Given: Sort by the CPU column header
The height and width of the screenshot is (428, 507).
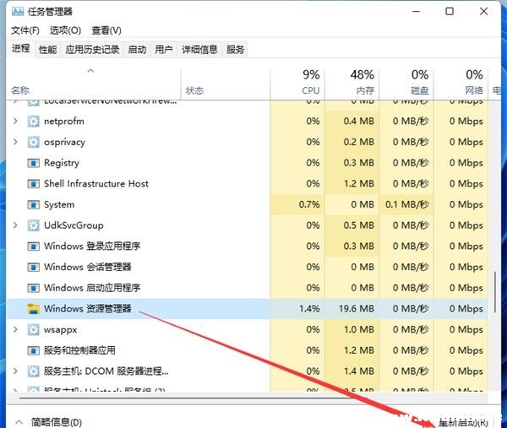Looking at the screenshot, I should [297, 83].
